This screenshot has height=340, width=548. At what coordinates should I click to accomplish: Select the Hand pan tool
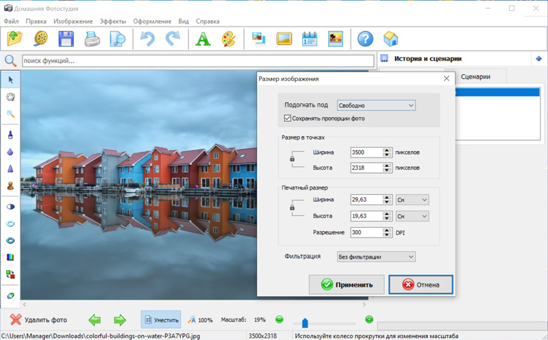coord(10,97)
